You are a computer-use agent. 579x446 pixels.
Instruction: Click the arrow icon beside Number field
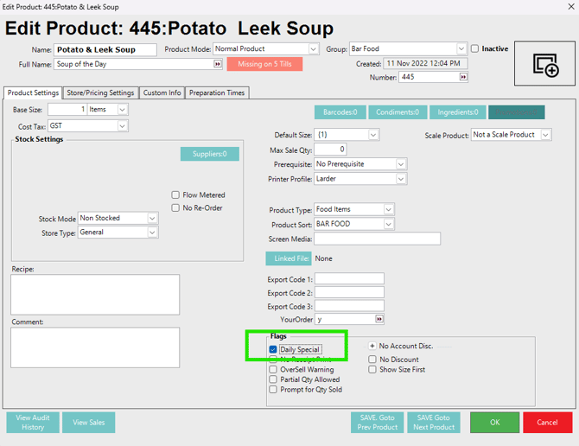(x=463, y=77)
